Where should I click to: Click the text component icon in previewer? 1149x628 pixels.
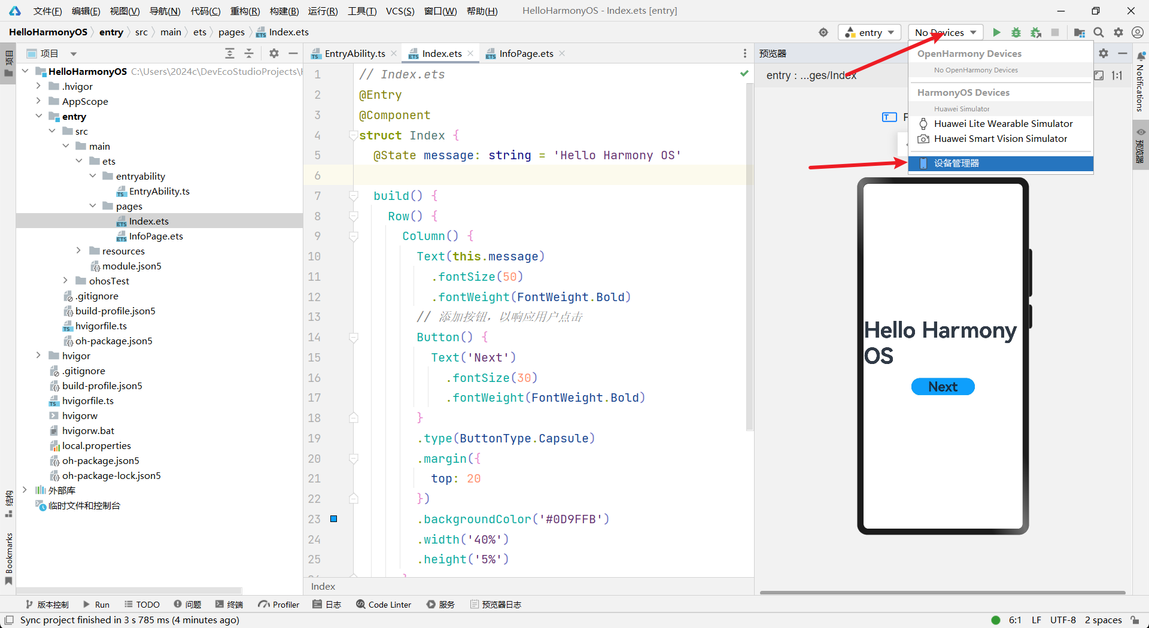[x=889, y=117]
